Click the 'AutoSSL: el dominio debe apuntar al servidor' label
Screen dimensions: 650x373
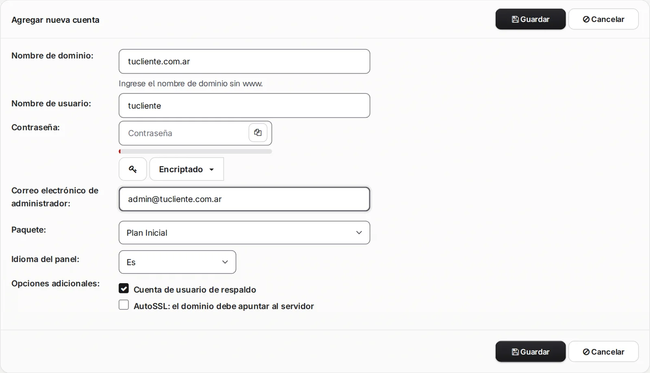pyautogui.click(x=224, y=306)
